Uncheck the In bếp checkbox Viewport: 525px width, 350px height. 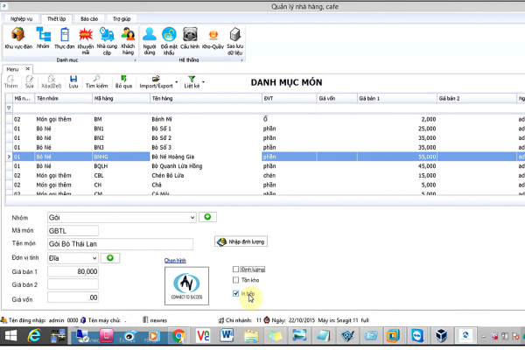[235, 293]
